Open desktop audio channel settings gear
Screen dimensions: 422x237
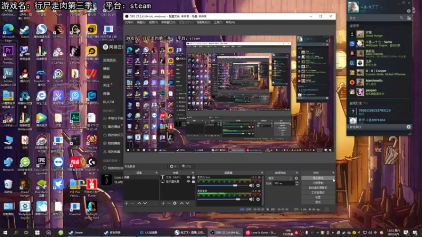point(258,199)
